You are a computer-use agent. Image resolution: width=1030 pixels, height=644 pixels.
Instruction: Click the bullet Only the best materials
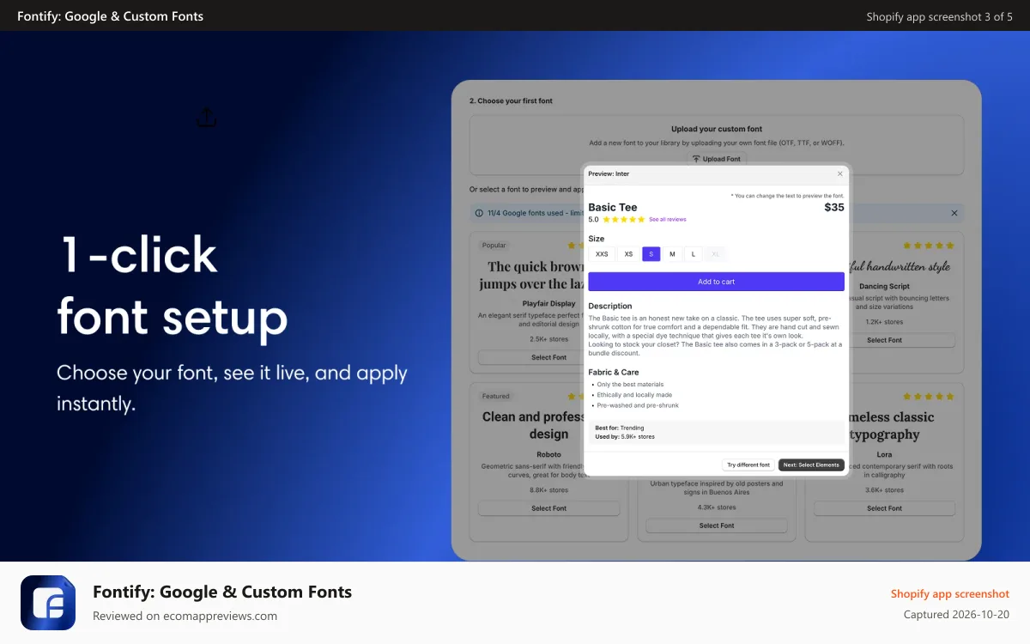coord(630,385)
